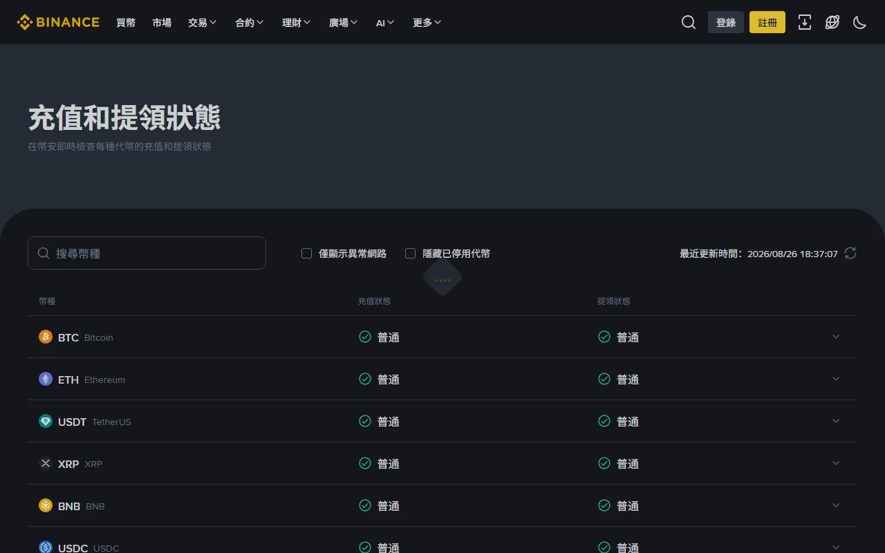The height and width of the screenshot is (553, 885).
Task: Click the BTC Bitcoin coin icon
Action: point(46,337)
